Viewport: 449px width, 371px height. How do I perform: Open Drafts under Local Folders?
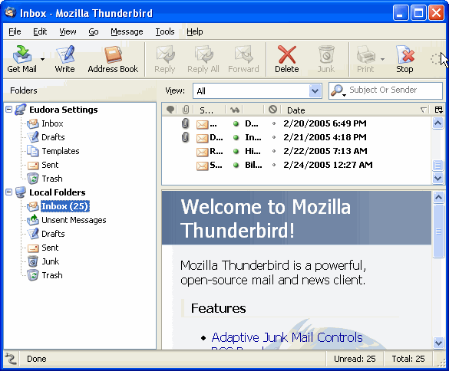53,234
